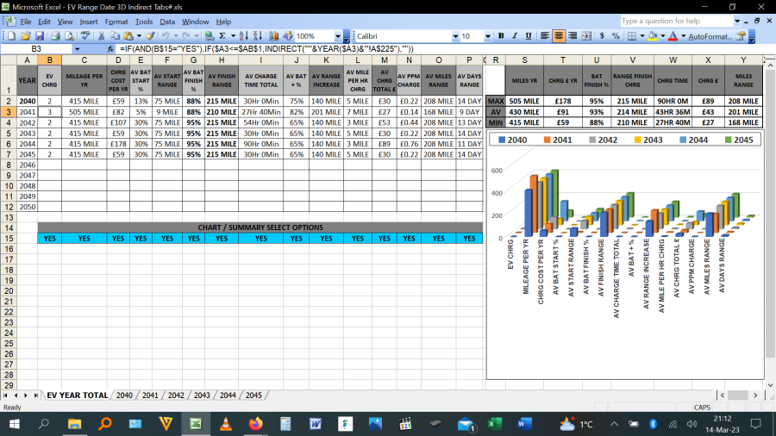Open the Data menu

(x=167, y=22)
